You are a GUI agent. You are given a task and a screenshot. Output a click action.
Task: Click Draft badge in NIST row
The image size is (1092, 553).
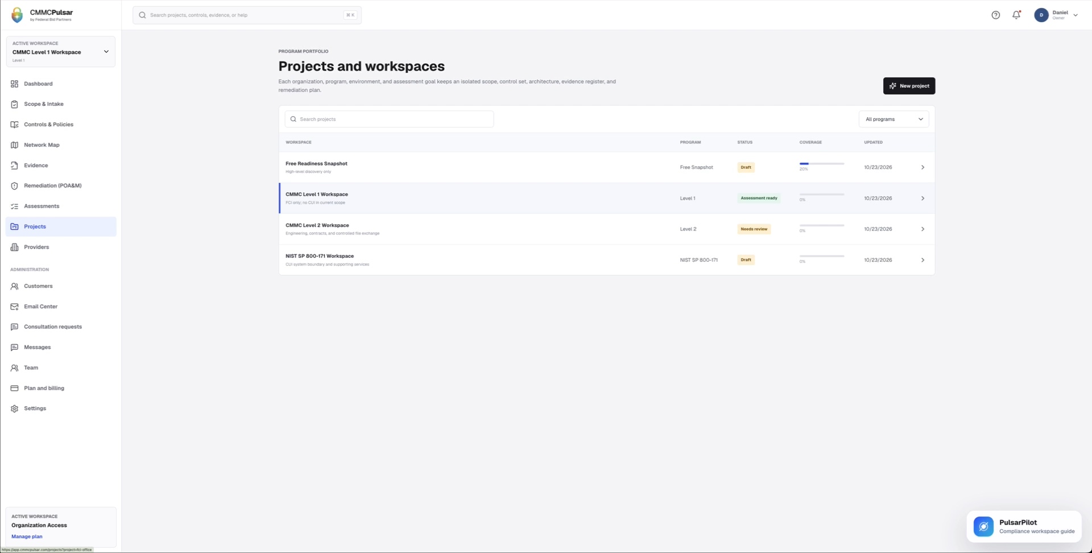(x=746, y=260)
